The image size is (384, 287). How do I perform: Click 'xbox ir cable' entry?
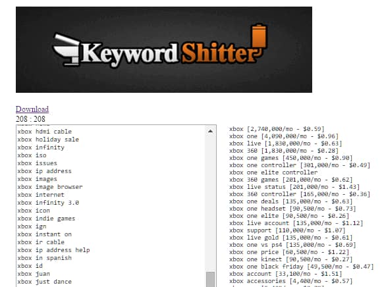[x=41, y=242]
